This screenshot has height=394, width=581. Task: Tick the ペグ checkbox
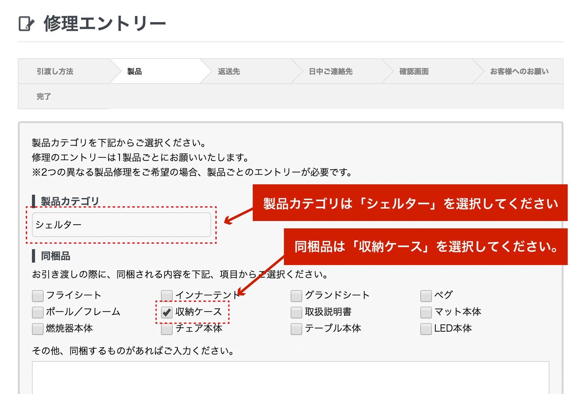tap(426, 296)
